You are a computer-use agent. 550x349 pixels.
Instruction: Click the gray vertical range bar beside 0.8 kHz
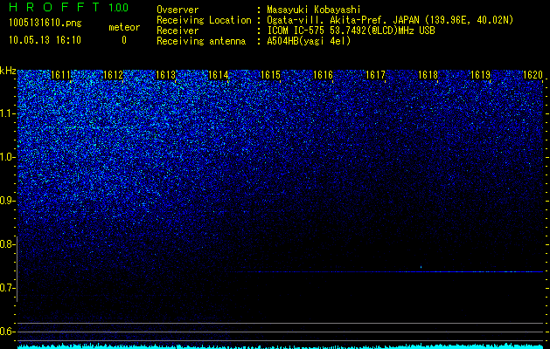tap(17, 269)
